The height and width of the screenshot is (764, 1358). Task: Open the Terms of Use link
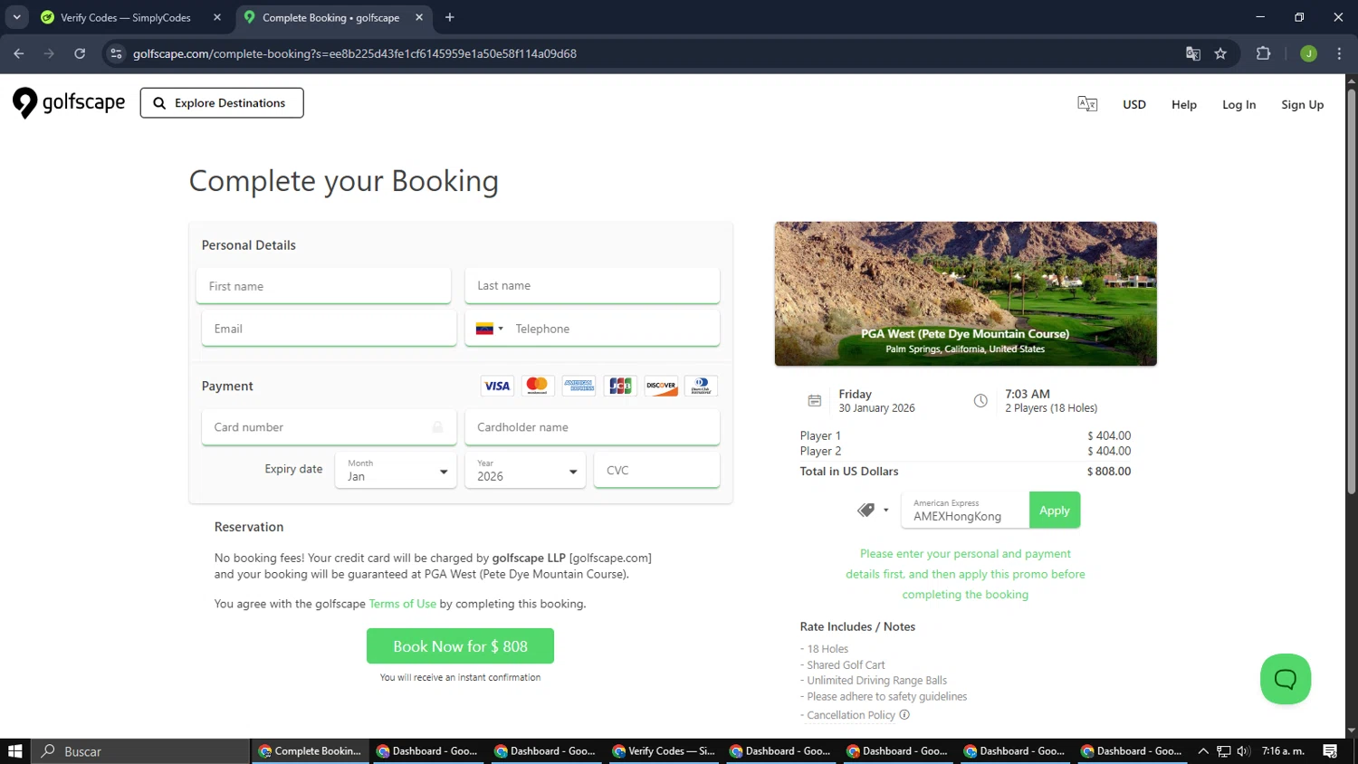pos(402,604)
